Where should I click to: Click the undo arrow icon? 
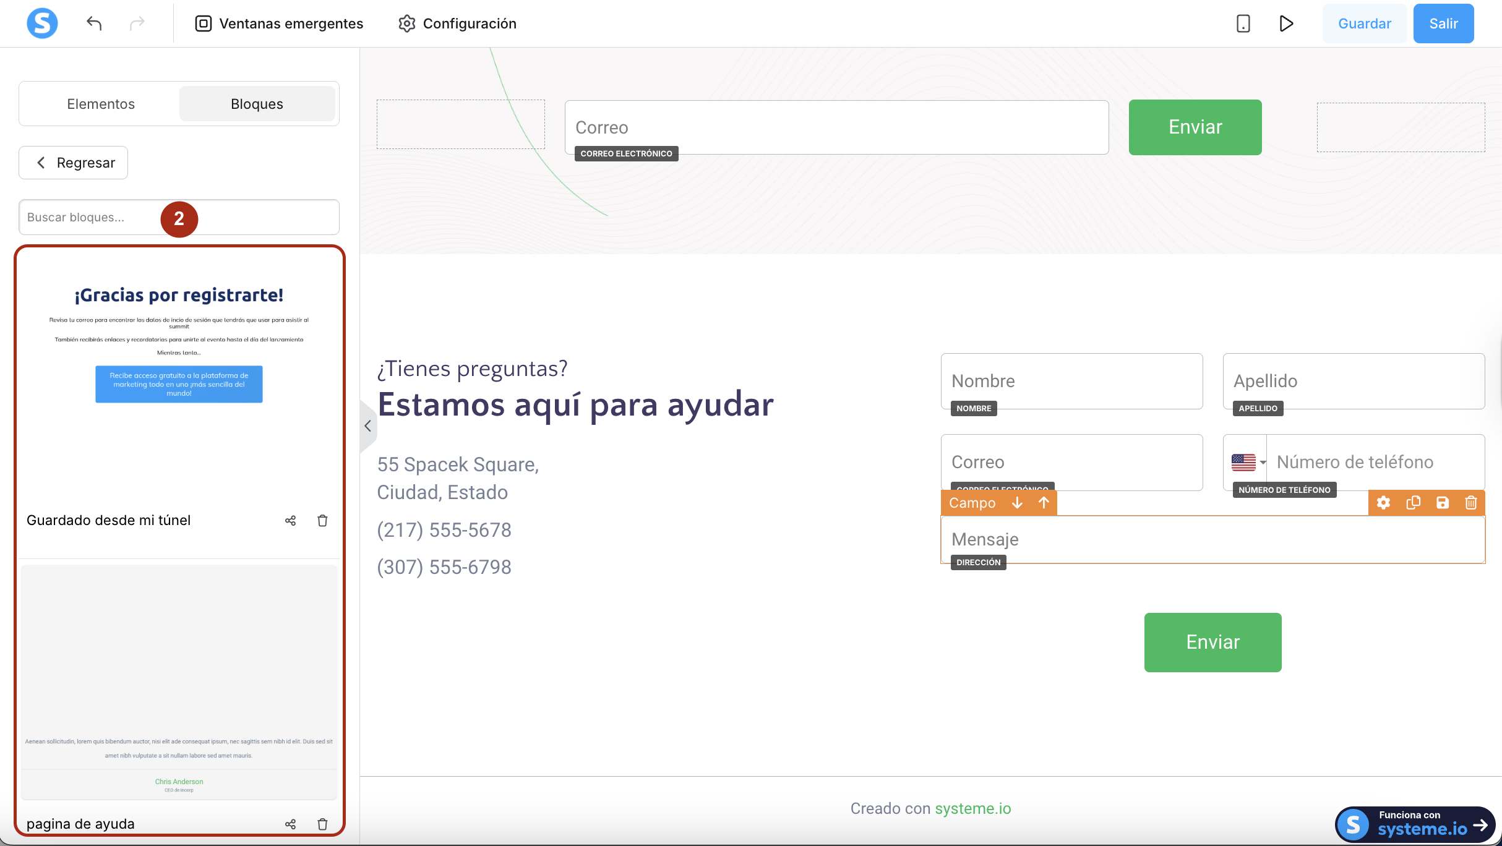pos(94,23)
